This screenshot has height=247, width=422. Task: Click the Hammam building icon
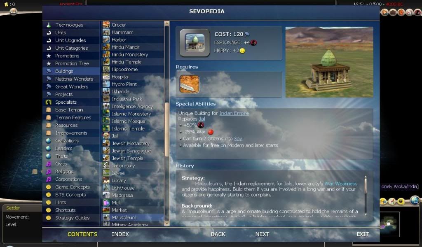pyautogui.click(x=106, y=32)
